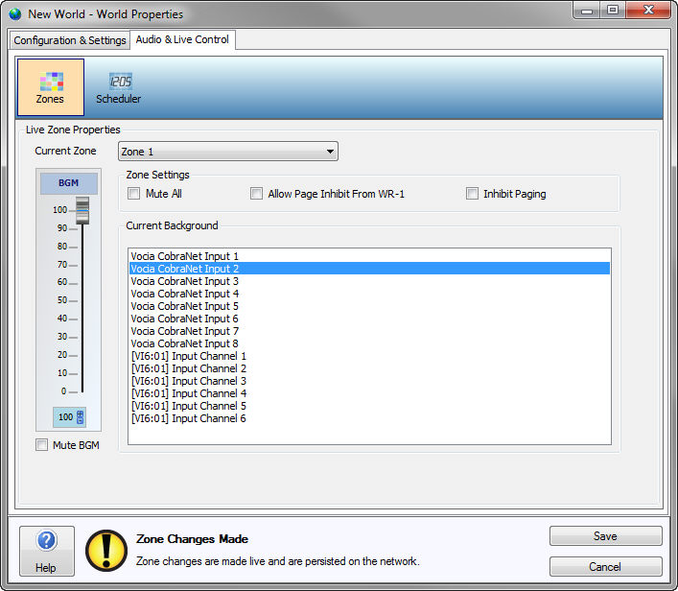
Task: Click the yellow warning exclamation icon
Action: click(x=106, y=551)
